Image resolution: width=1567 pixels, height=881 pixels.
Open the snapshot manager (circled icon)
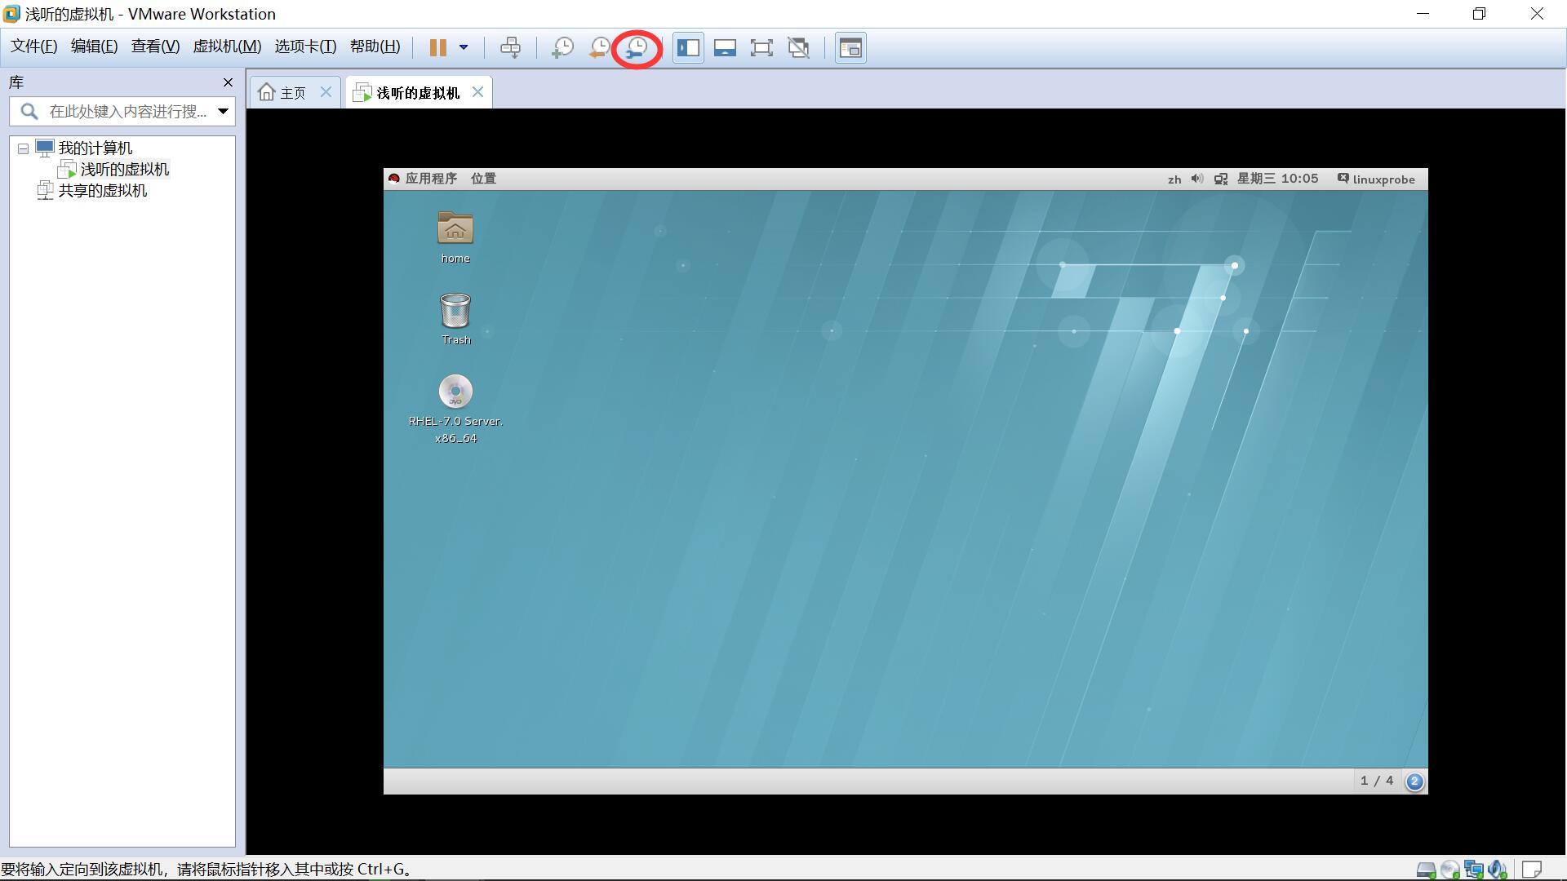(x=637, y=47)
